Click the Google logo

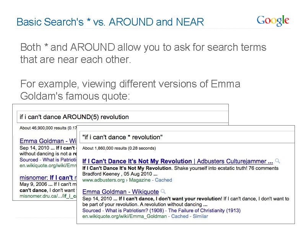[273, 21]
